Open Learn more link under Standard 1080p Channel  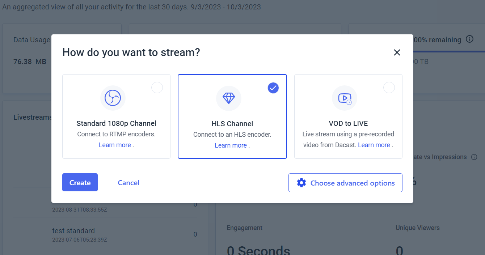pyautogui.click(x=115, y=145)
